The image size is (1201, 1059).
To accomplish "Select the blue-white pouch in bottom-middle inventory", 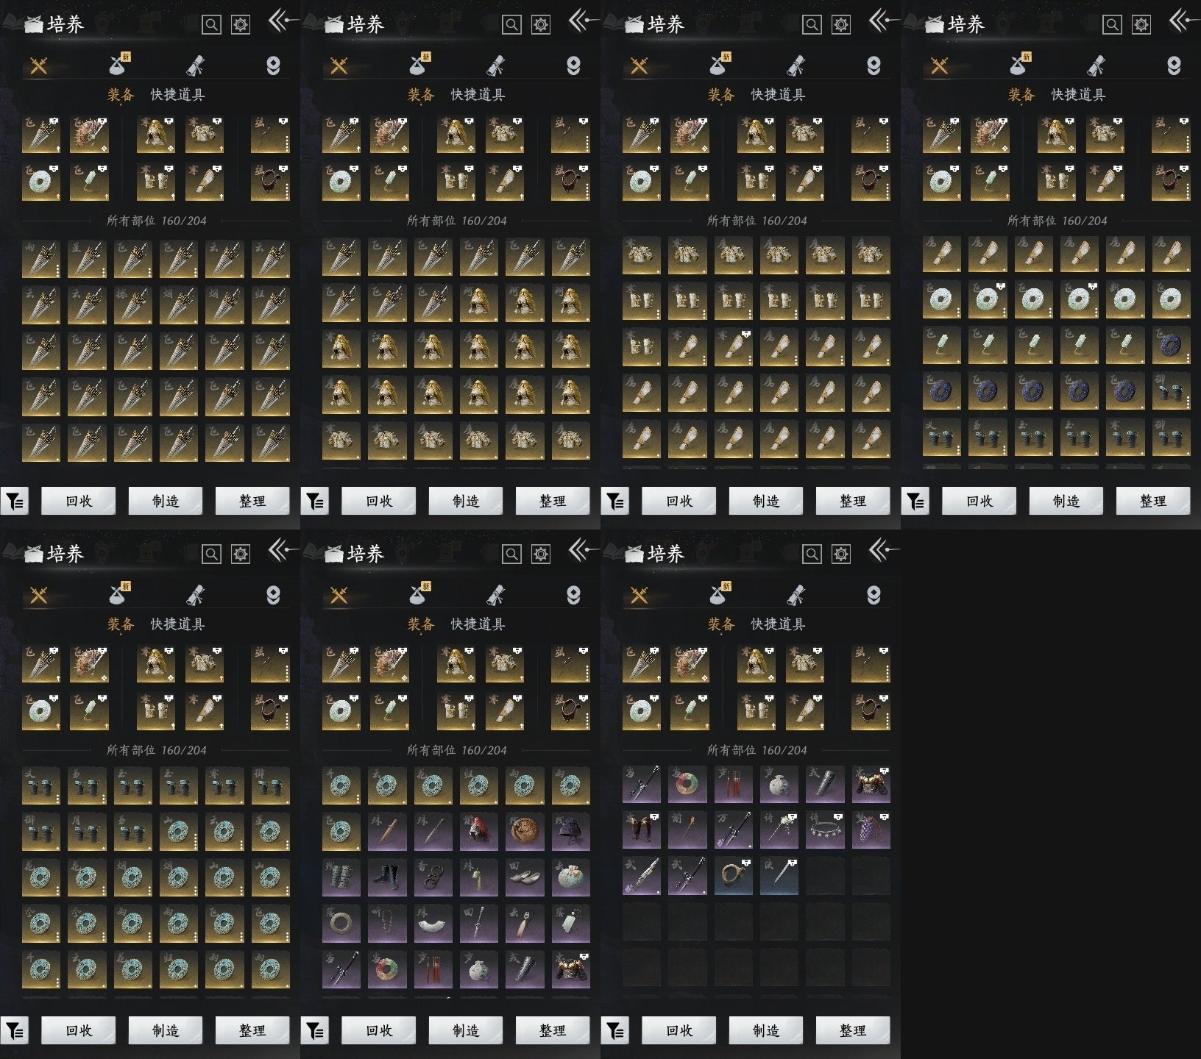I will coord(570,877).
